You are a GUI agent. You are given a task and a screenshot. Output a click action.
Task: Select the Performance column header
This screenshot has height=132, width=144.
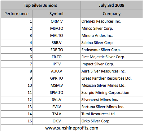(17, 14)
